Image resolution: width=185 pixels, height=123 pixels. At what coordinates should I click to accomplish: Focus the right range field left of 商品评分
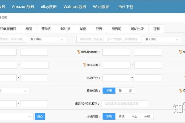pos(34,78)
